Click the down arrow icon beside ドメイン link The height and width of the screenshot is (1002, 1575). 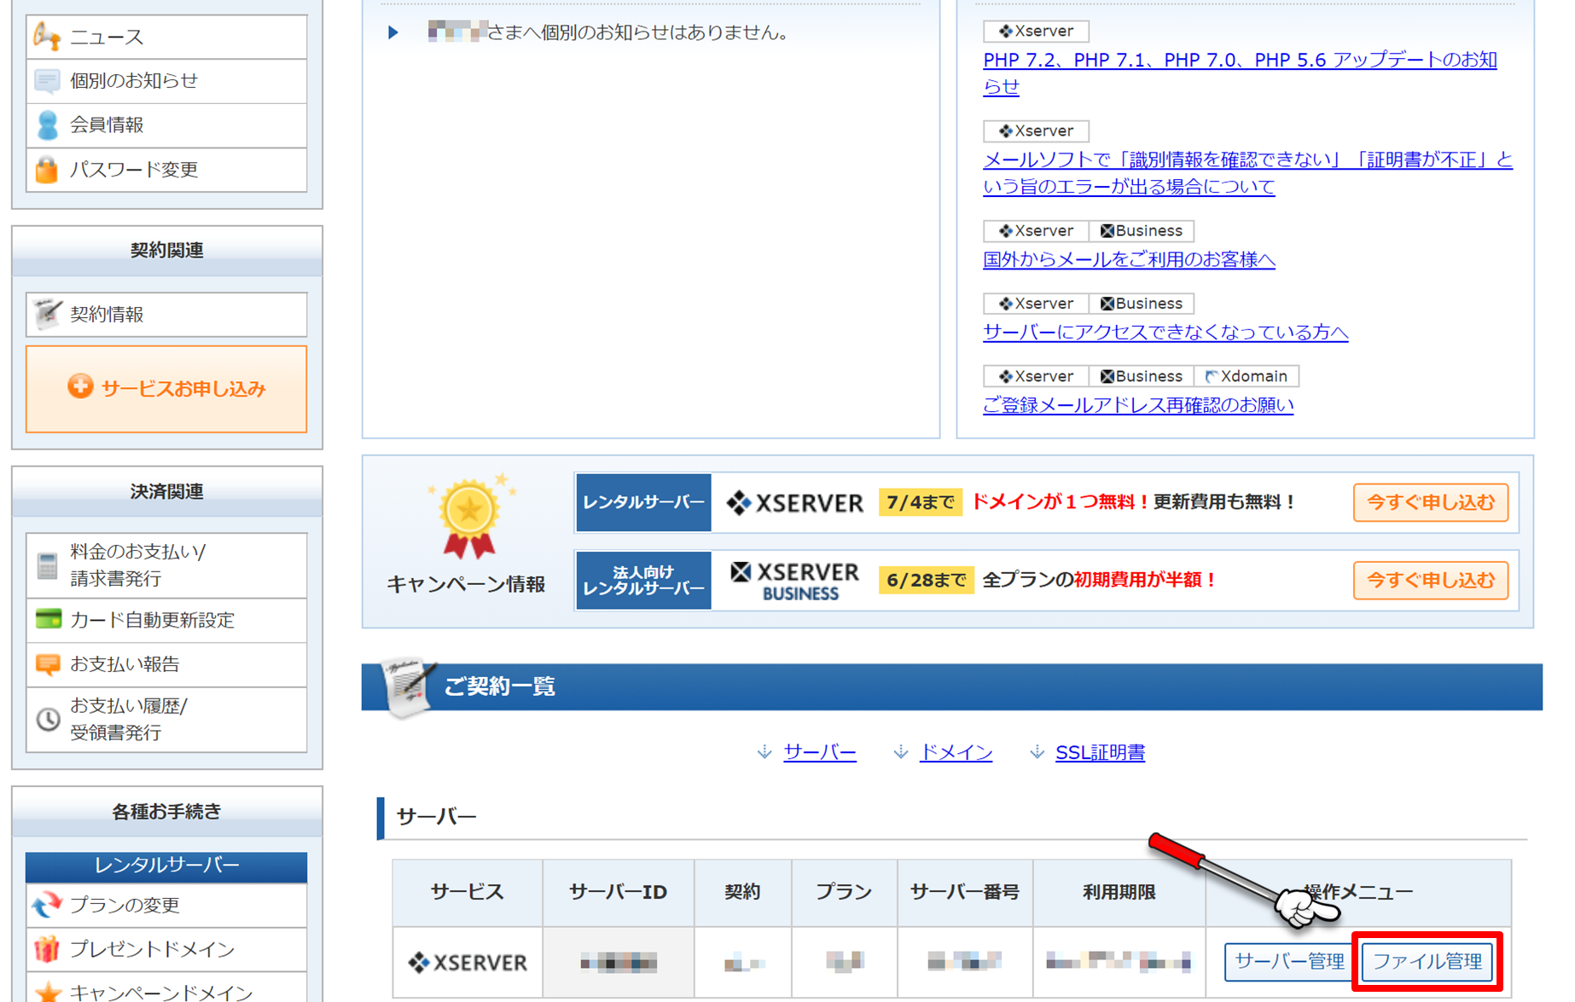tap(900, 752)
